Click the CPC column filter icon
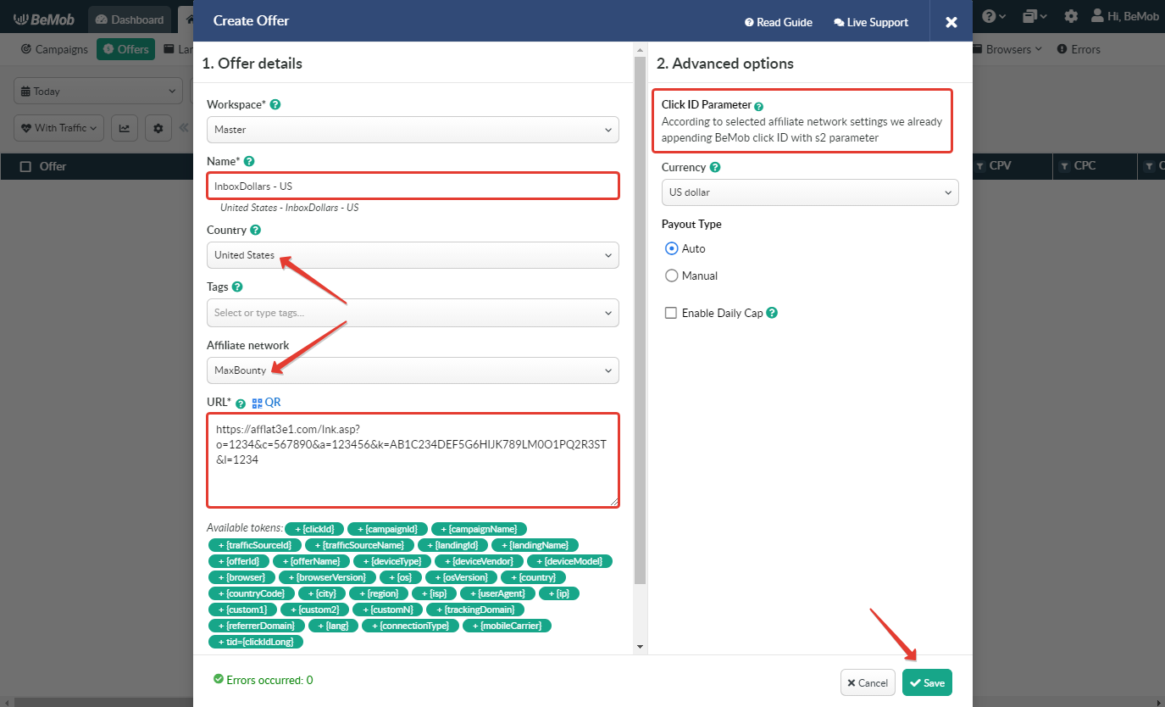Screen dimensions: 1165x707 (1066, 166)
